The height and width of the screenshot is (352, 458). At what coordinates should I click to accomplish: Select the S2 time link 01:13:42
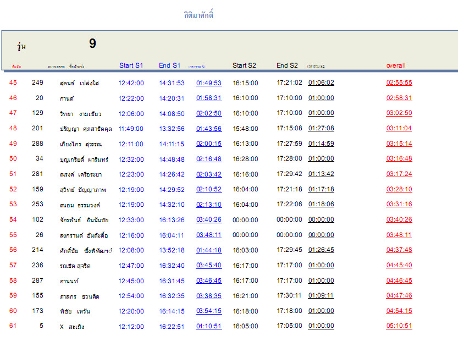(x=321, y=174)
